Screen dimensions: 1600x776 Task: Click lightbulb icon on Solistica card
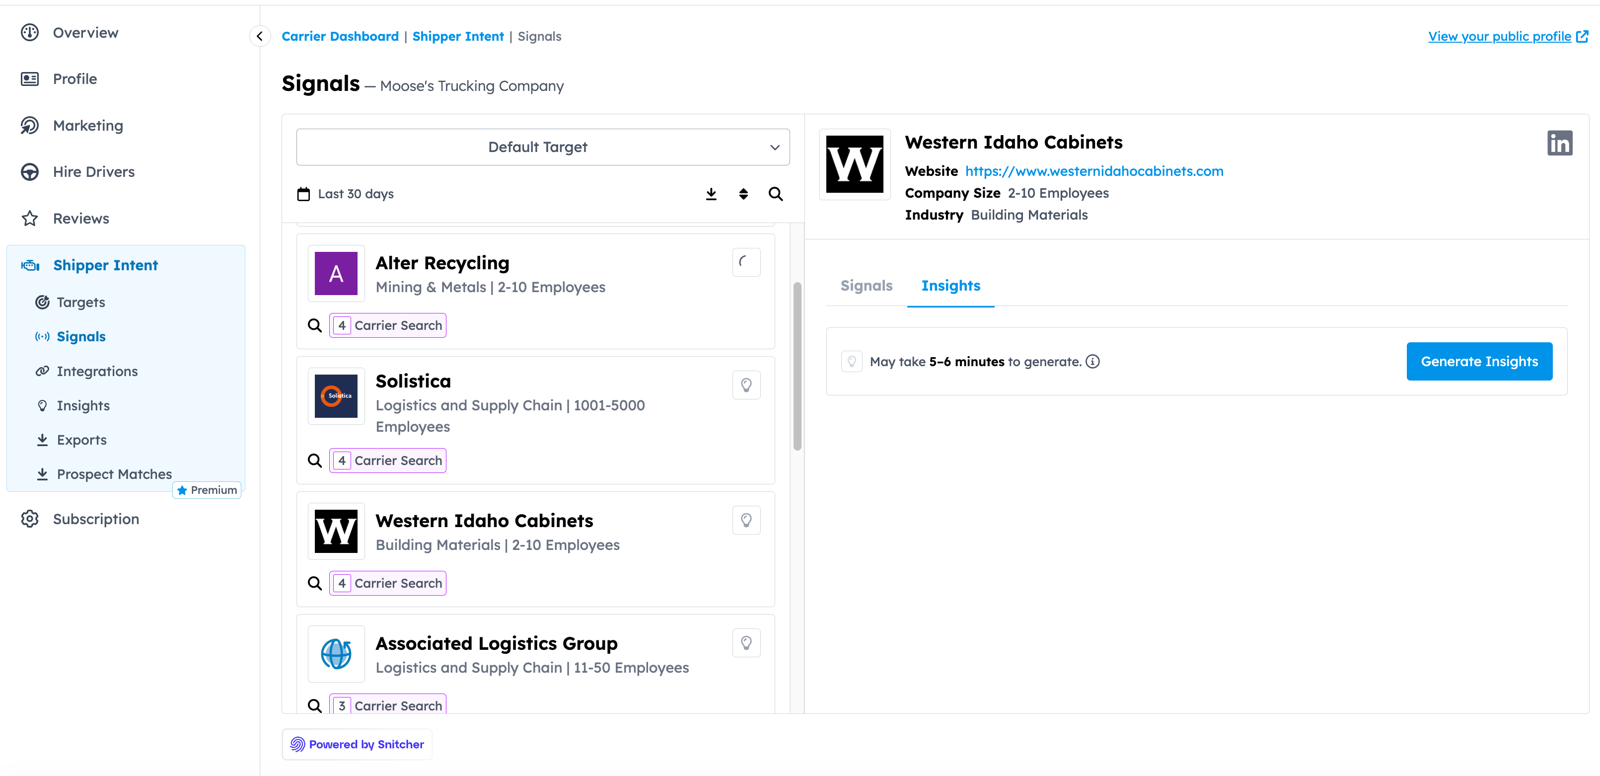pyautogui.click(x=746, y=385)
